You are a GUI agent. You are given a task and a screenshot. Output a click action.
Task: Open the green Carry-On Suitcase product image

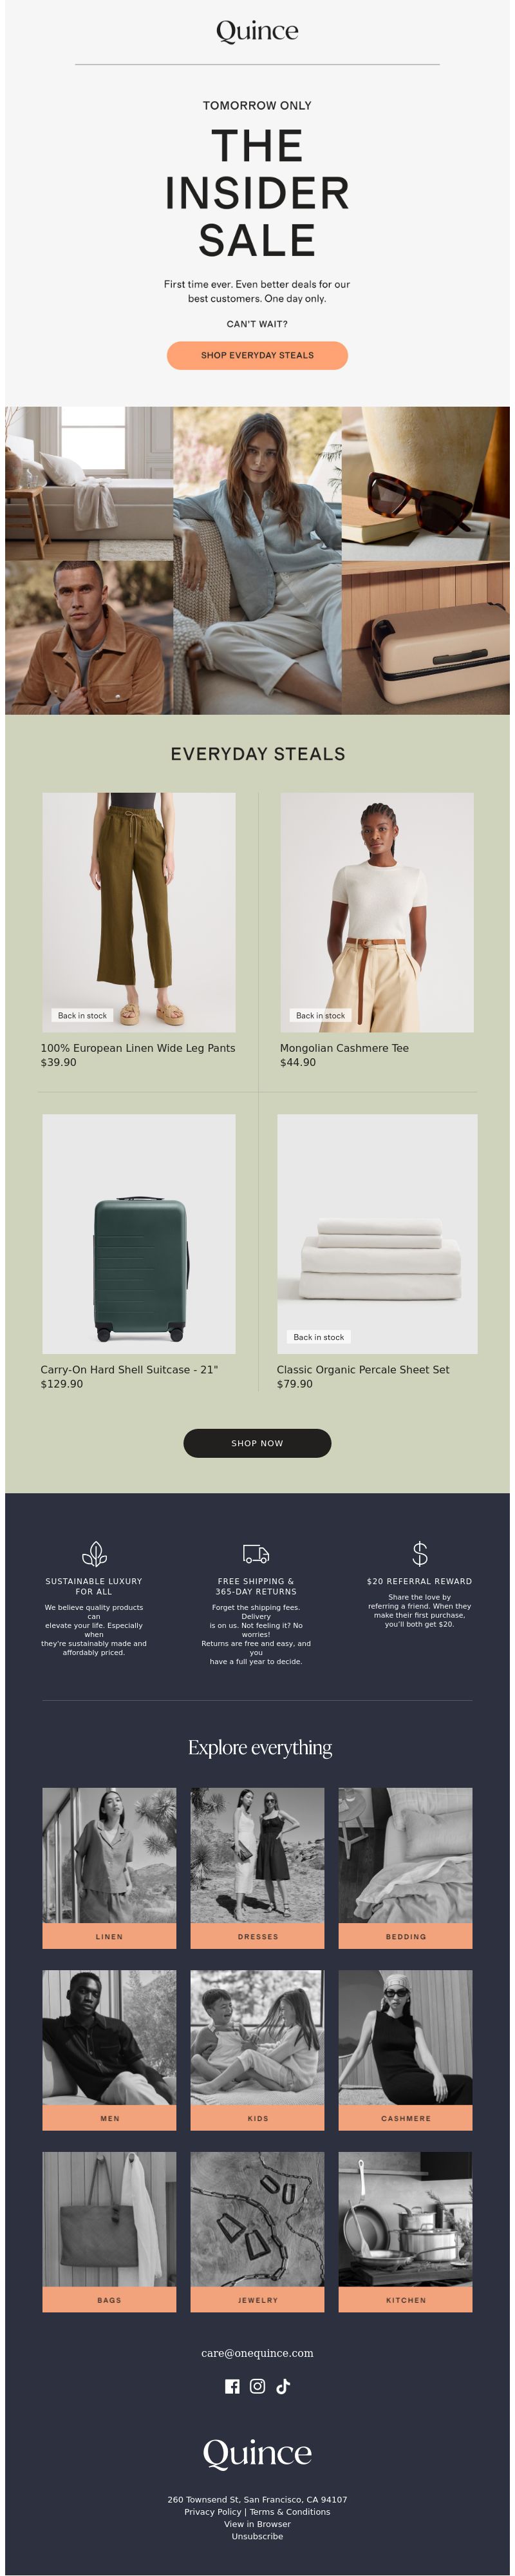(139, 1234)
